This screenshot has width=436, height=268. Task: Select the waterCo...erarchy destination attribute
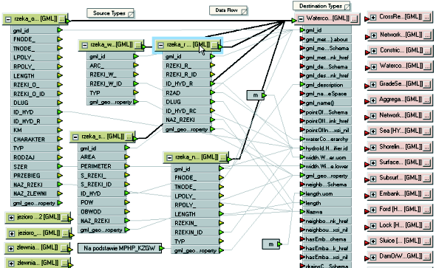327,139
